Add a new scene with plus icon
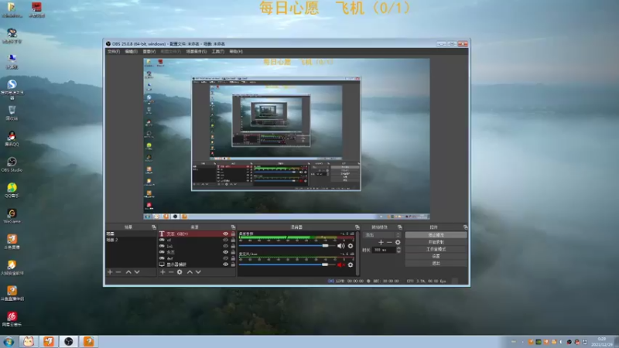 point(110,272)
